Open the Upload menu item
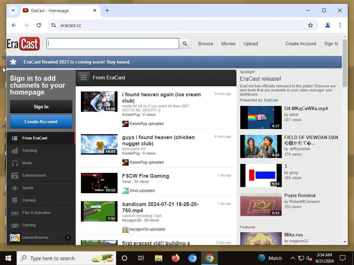354x265 pixels. (x=251, y=44)
